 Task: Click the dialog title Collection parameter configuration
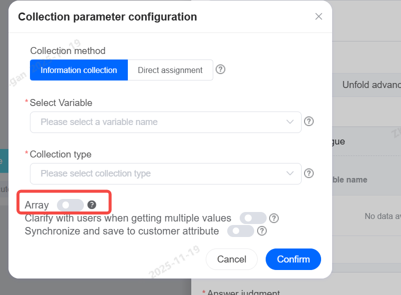(107, 16)
